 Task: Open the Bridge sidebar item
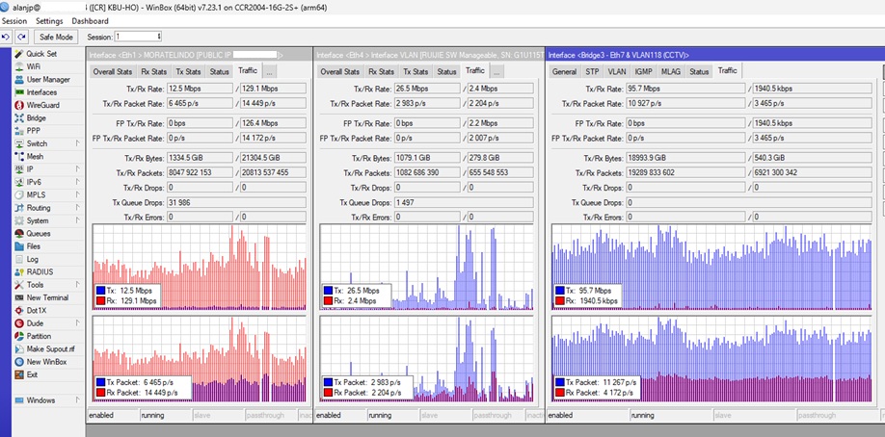[x=30, y=118]
